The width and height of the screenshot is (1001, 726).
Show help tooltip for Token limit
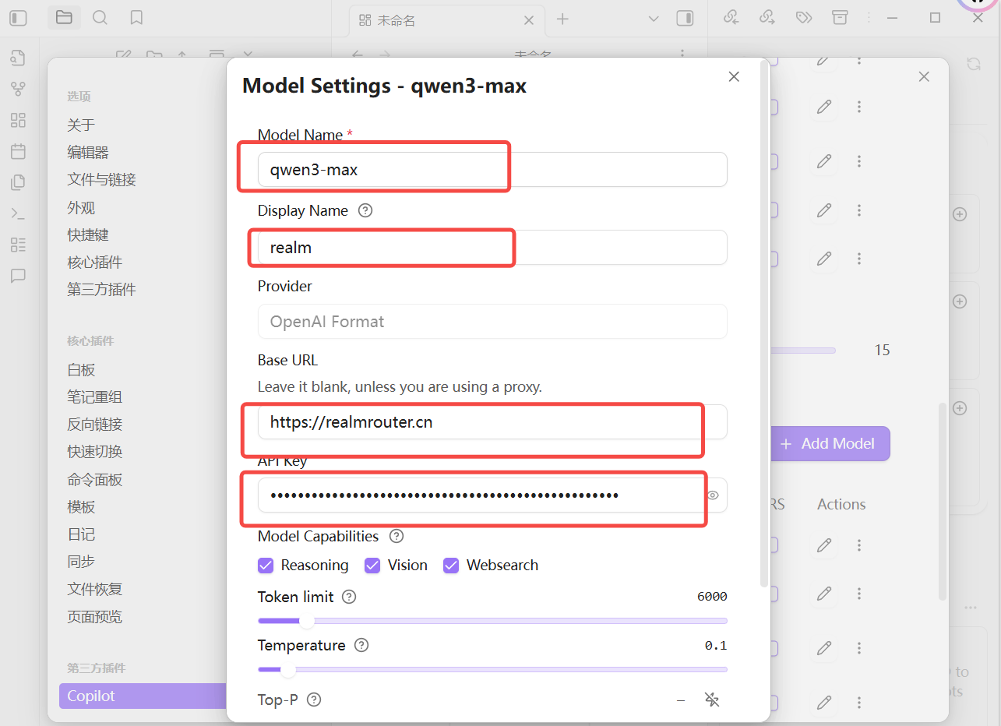click(349, 597)
